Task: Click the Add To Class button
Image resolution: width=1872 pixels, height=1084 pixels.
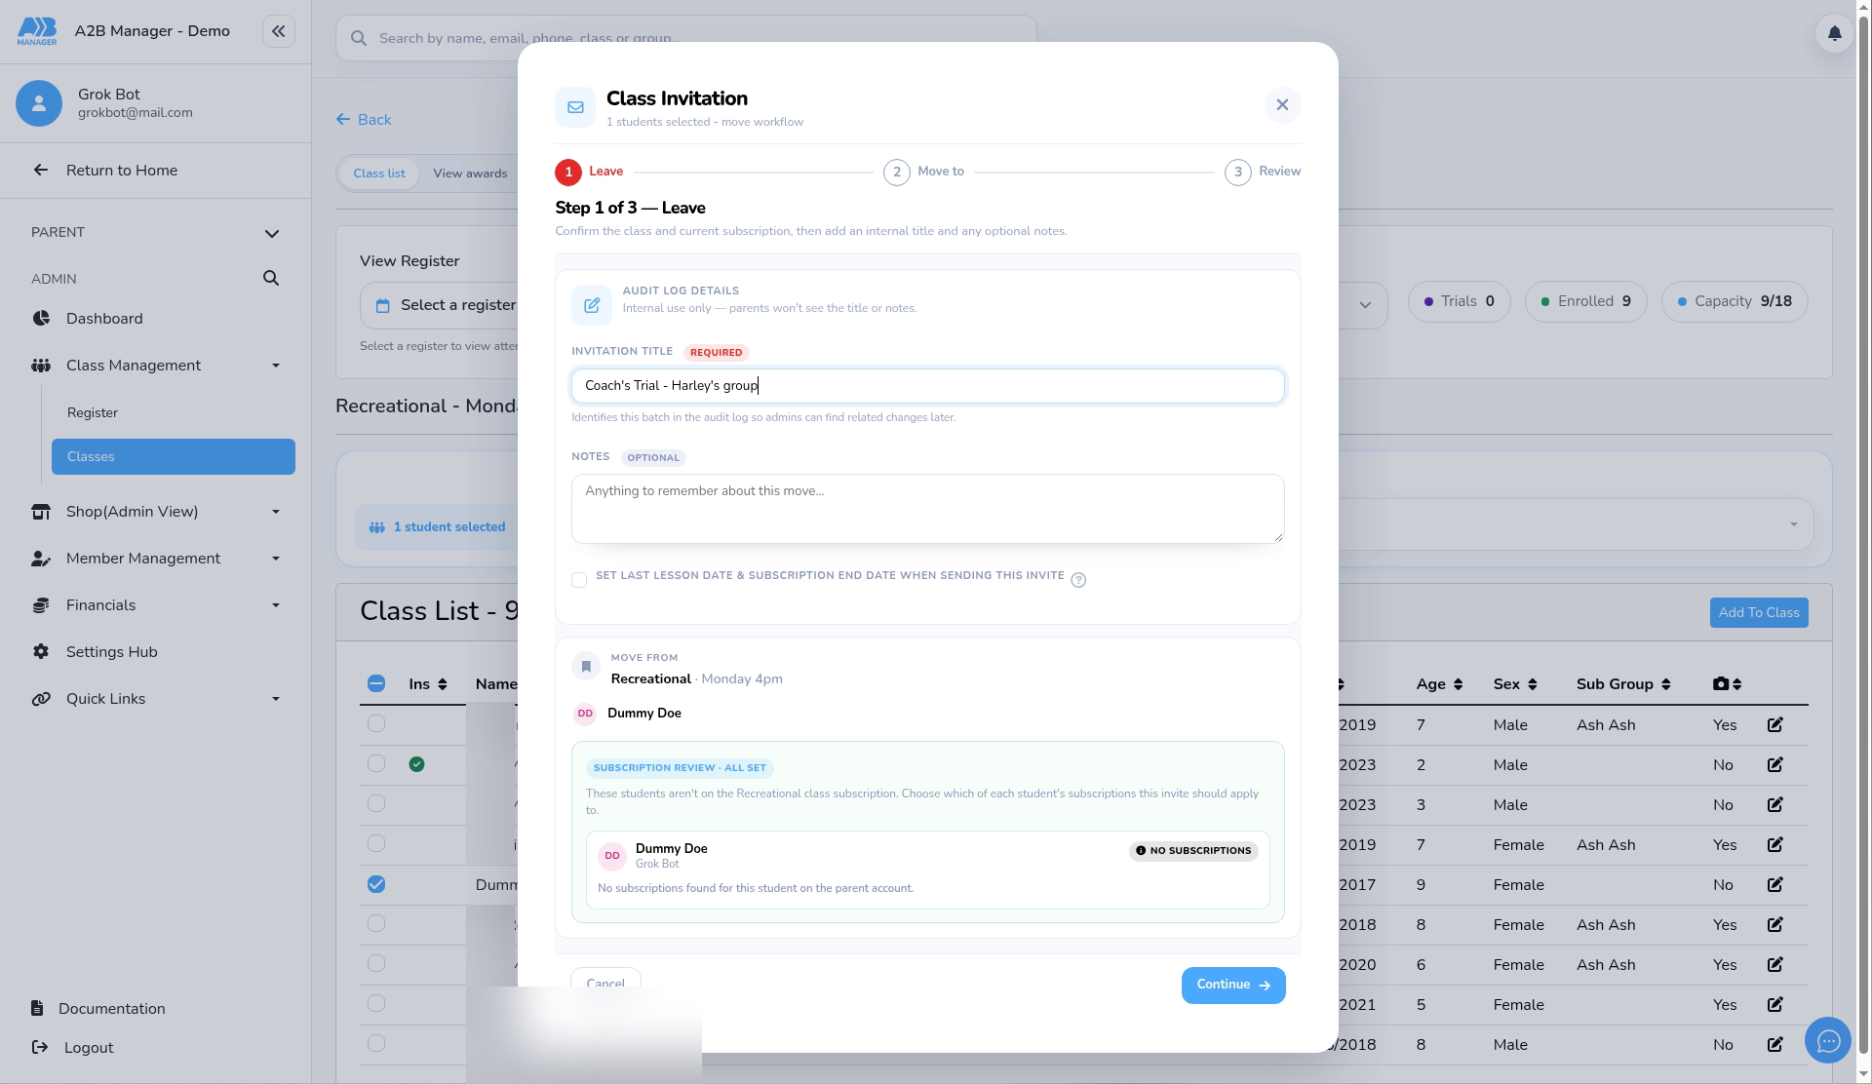Action: tap(1758, 613)
